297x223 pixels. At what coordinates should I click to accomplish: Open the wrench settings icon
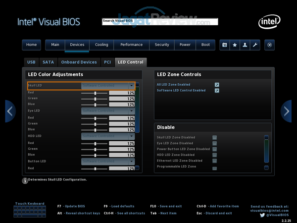pyautogui.click(x=255, y=45)
